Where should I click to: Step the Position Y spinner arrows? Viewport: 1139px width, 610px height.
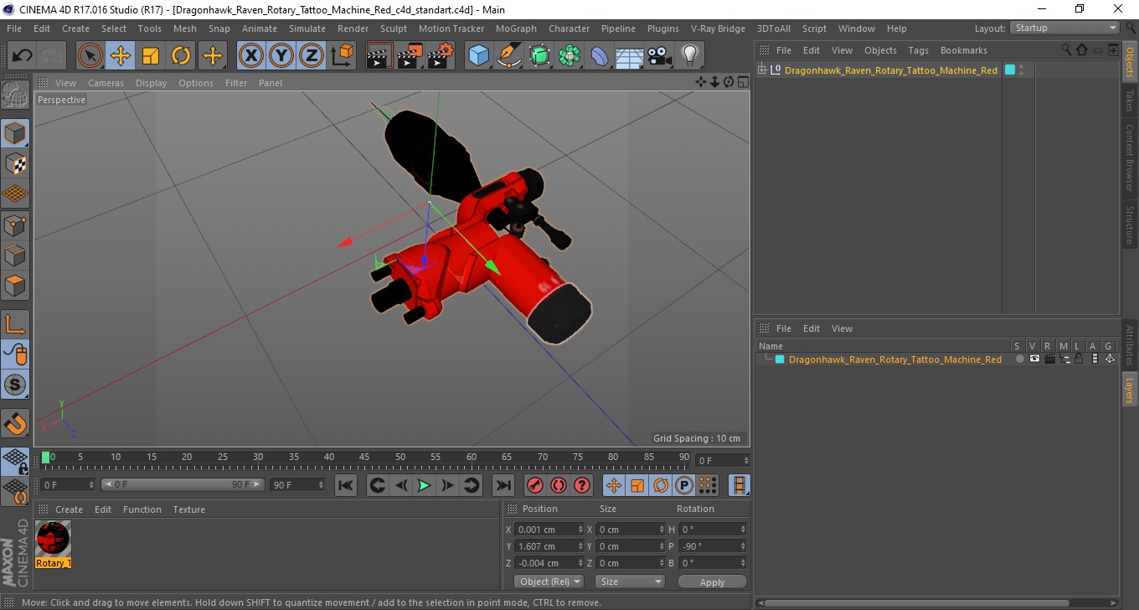[x=580, y=546]
